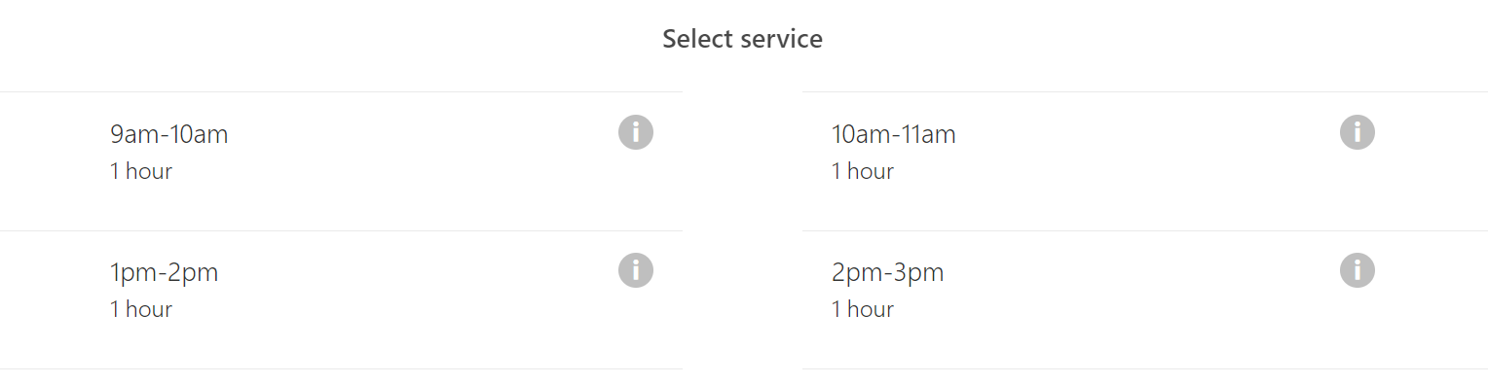
Task: Tap the "1 hour" label below 1pm-2pm
Action: (141, 309)
